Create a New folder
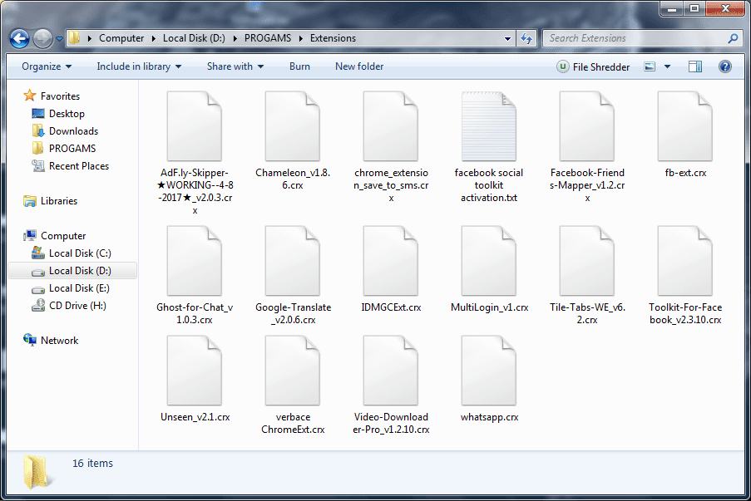The height and width of the screenshot is (501, 751). (359, 66)
